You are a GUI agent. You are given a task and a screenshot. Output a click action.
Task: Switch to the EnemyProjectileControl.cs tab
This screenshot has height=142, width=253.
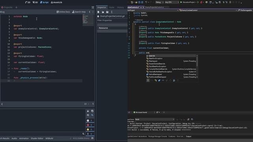point(155,7)
